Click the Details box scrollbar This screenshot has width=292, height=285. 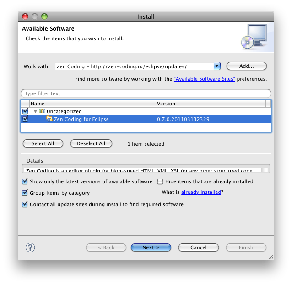point(265,170)
